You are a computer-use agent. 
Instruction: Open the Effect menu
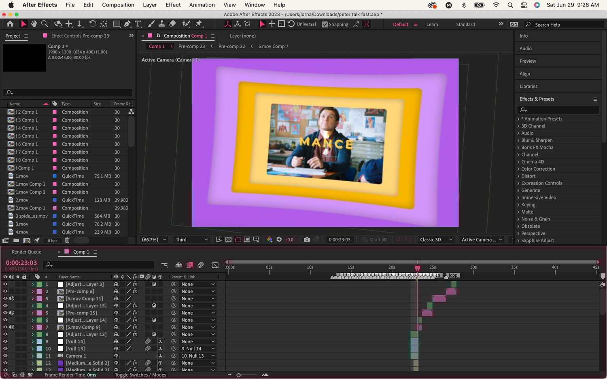[173, 5]
